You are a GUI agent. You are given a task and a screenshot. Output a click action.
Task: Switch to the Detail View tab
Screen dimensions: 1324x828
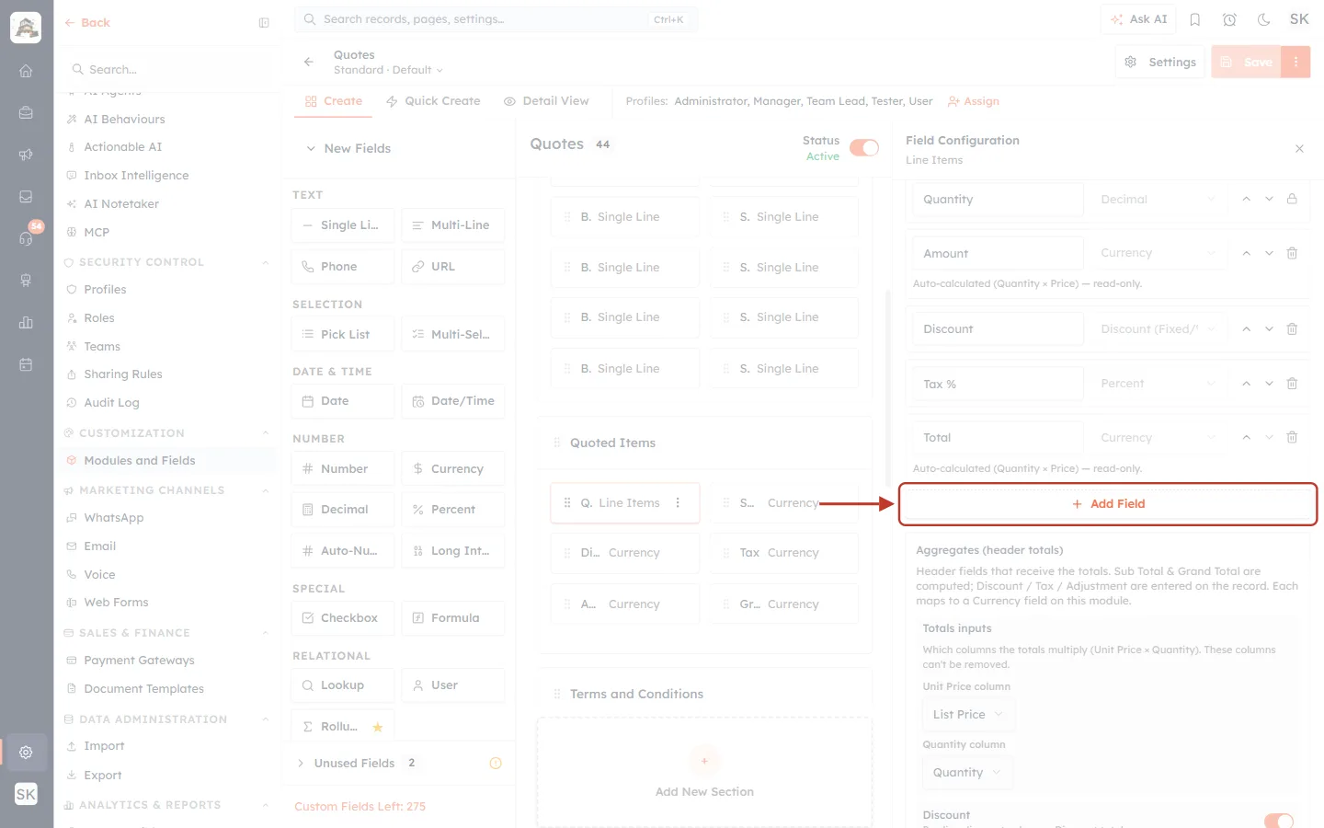[x=546, y=101]
